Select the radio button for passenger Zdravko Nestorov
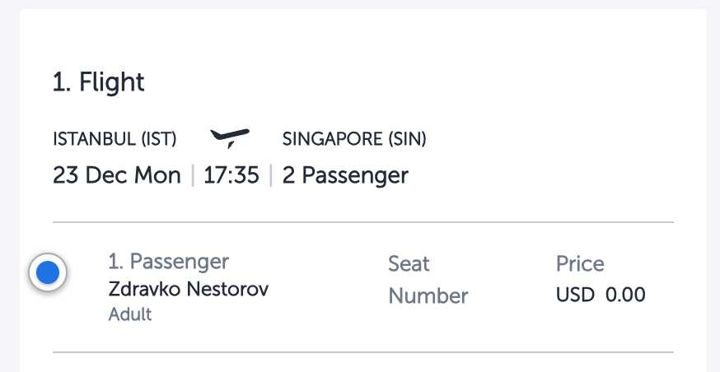 coord(48,272)
